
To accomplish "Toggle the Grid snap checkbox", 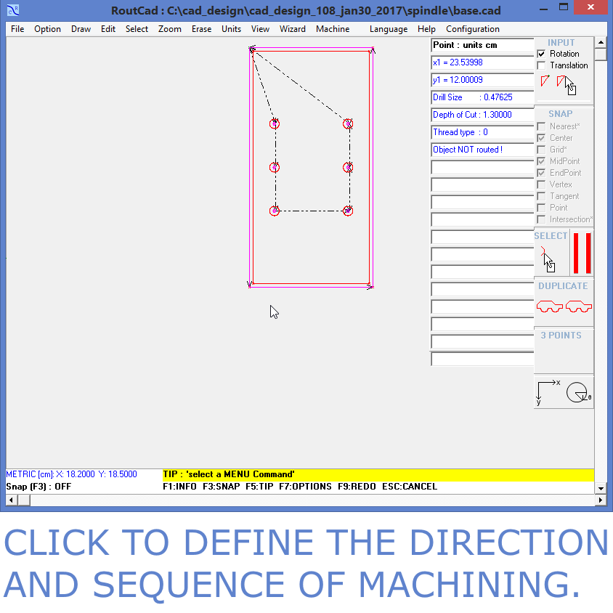I will 541,150.
